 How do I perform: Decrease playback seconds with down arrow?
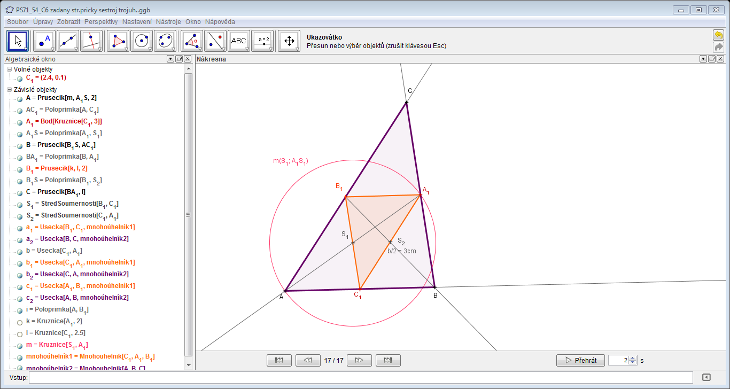coord(633,363)
